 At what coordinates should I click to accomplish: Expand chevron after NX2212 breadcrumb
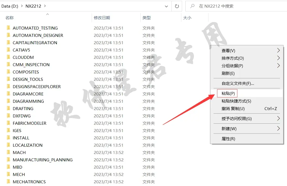click(x=45, y=6)
